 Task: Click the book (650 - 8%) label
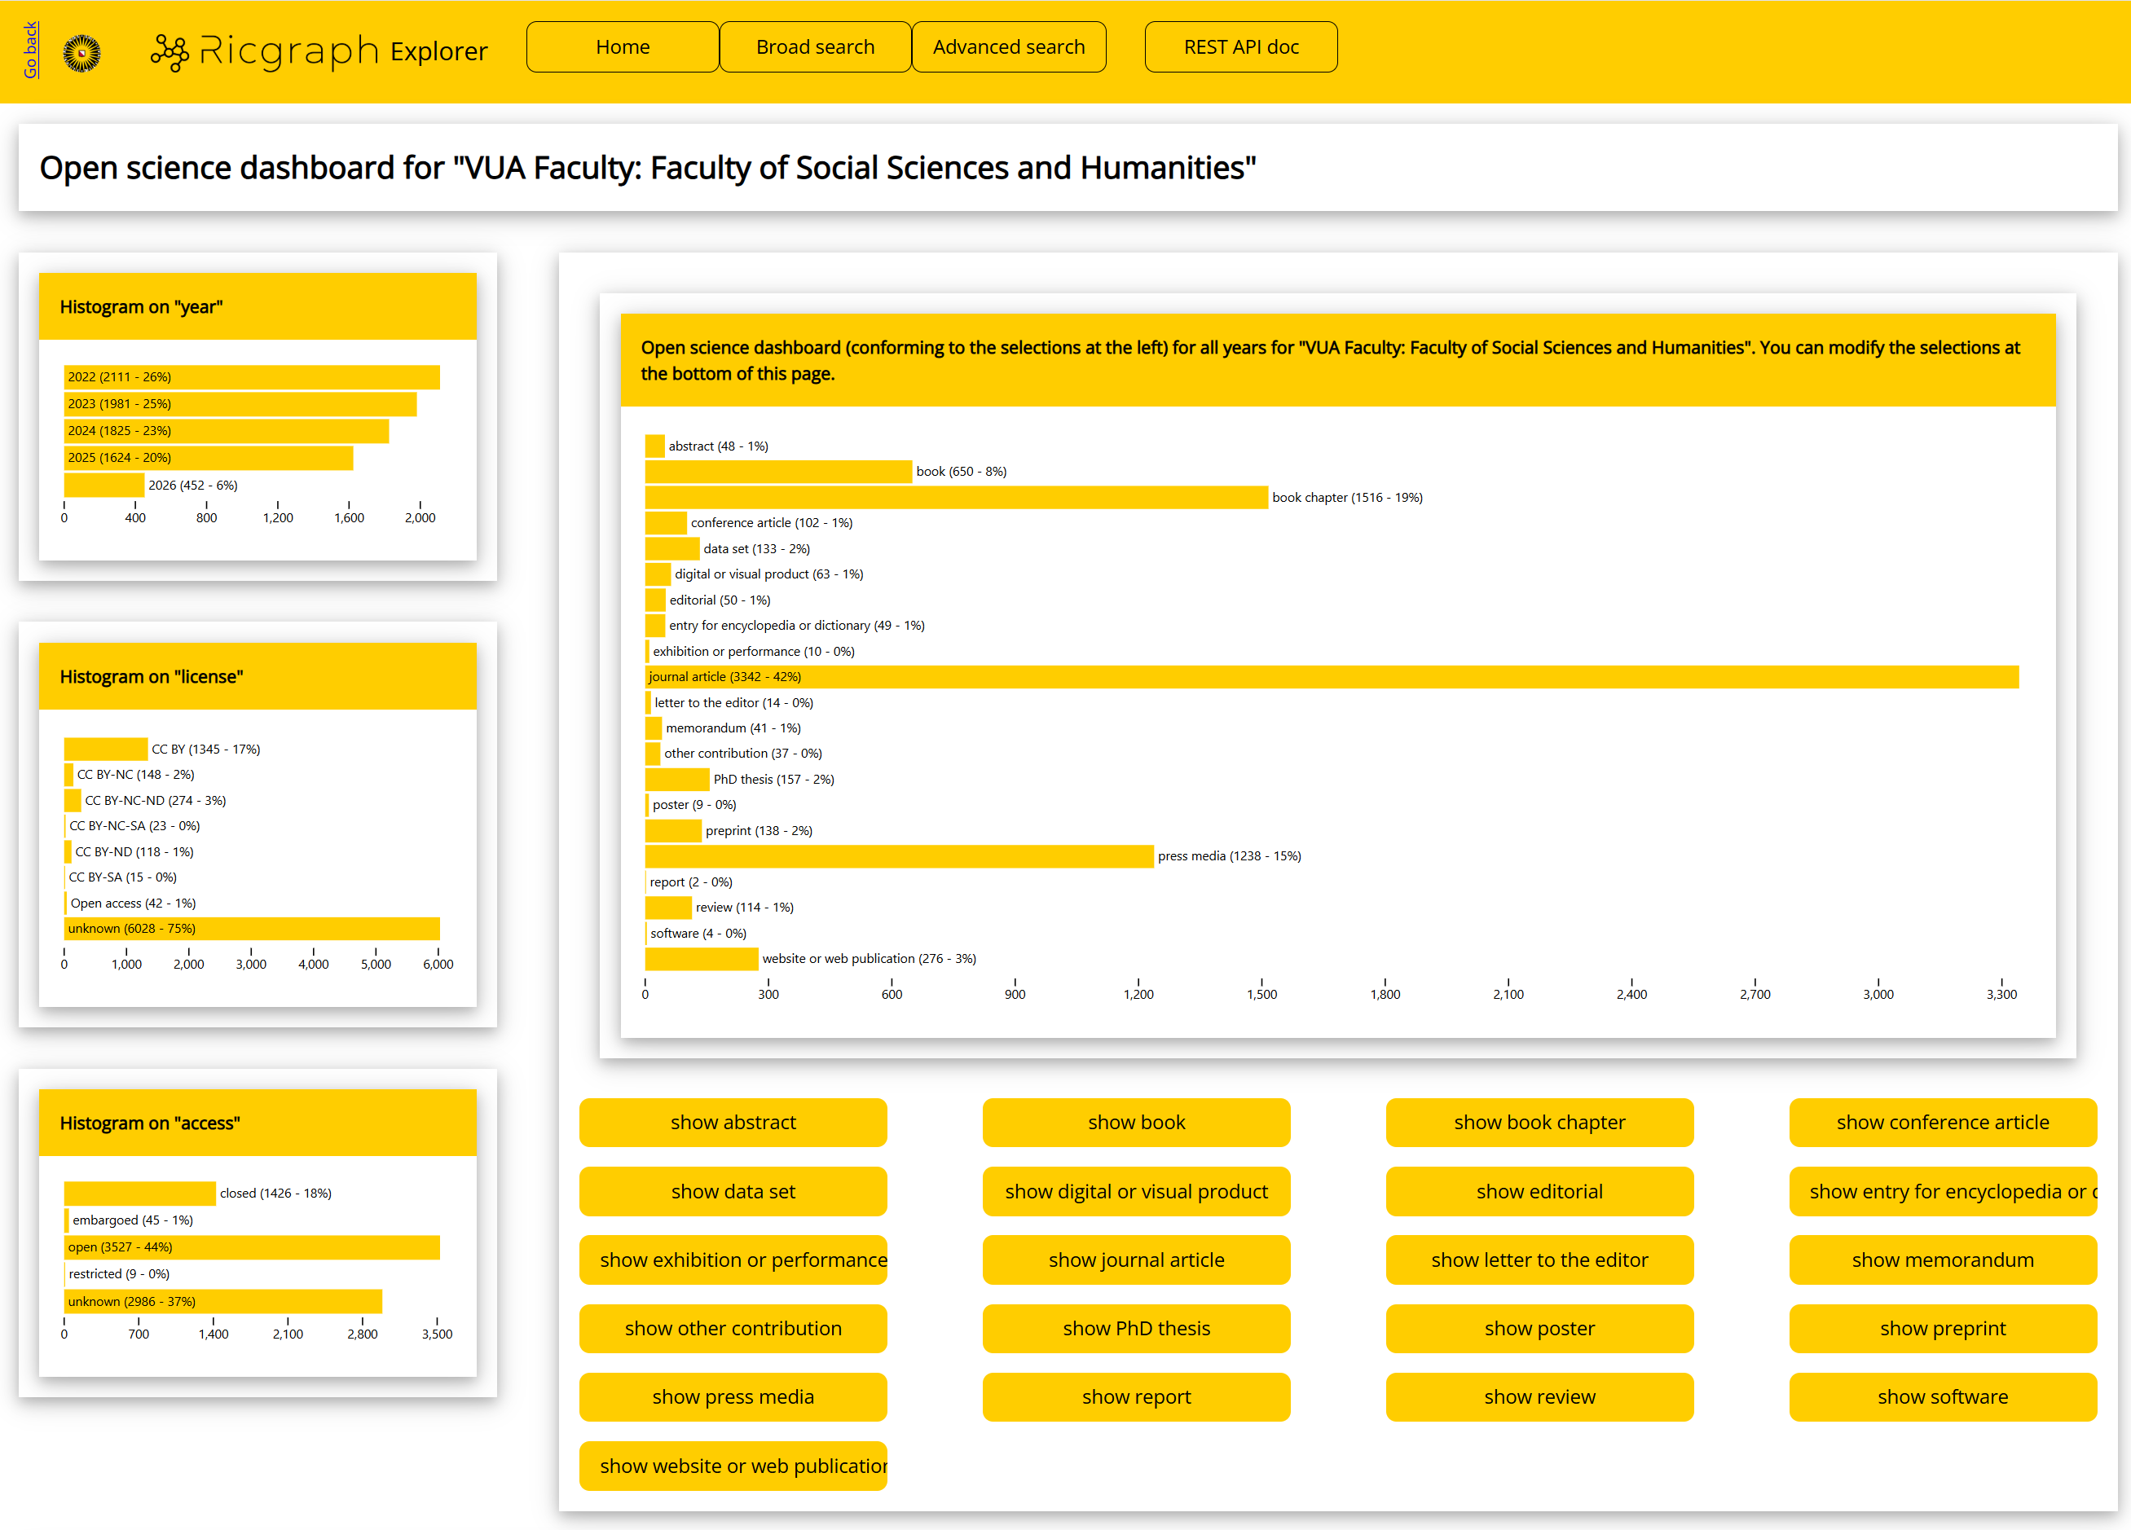[962, 472]
